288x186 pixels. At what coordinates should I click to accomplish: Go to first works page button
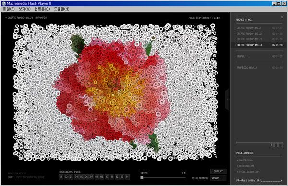pos(272,145)
